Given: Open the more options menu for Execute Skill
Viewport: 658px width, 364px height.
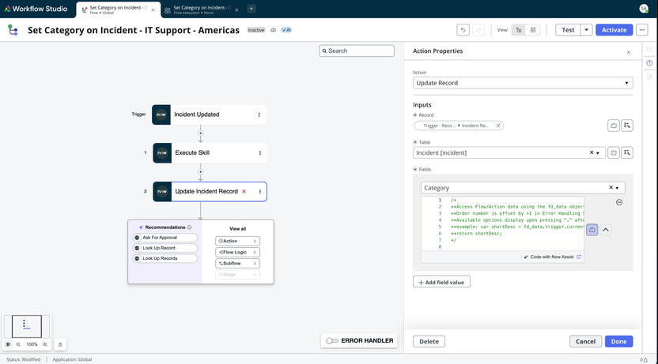Looking at the screenshot, I should pyautogui.click(x=260, y=153).
